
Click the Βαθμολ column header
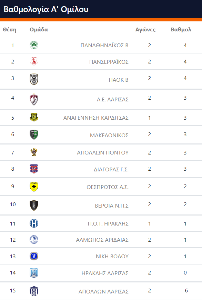[x=181, y=29]
